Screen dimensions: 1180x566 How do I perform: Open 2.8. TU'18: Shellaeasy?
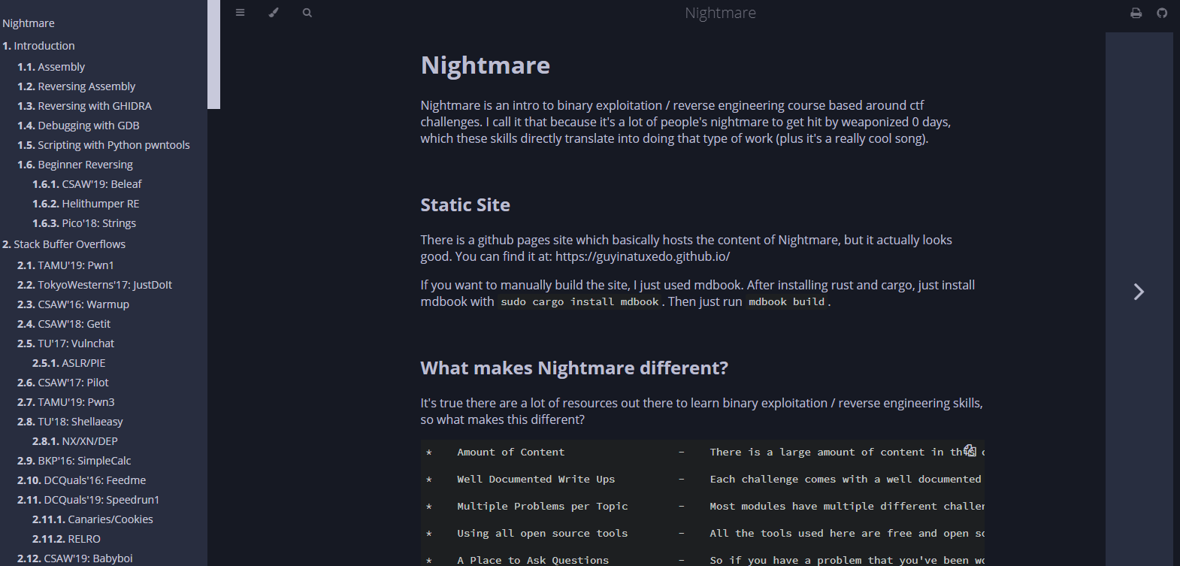(x=70, y=422)
